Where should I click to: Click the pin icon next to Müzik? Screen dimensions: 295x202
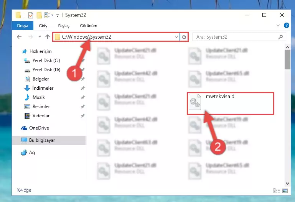tap(82, 97)
